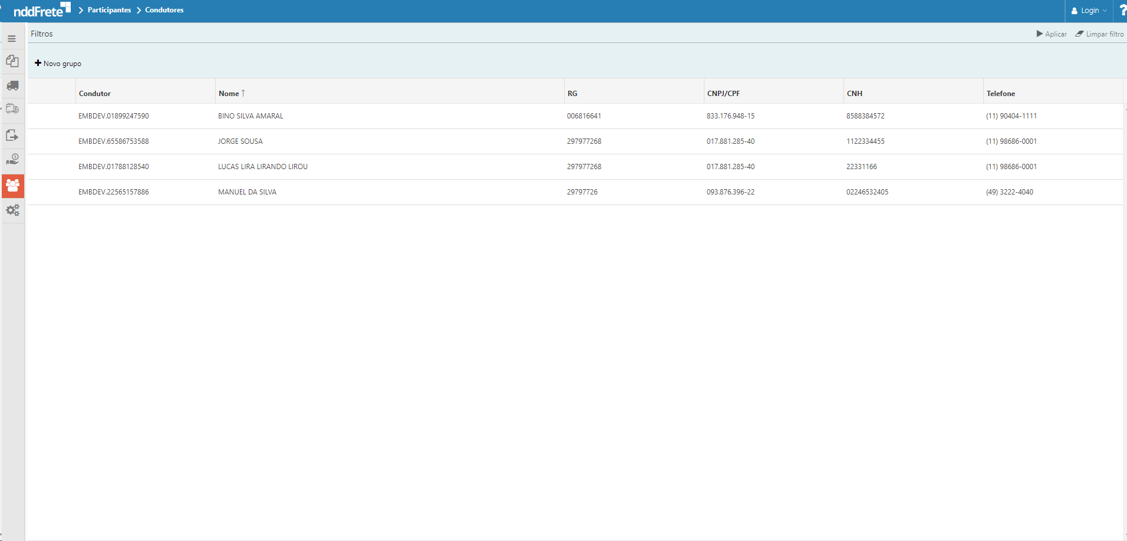This screenshot has height=541, width=1127.
Task: Open the hand with coin payment icon
Action: pyautogui.click(x=12, y=160)
